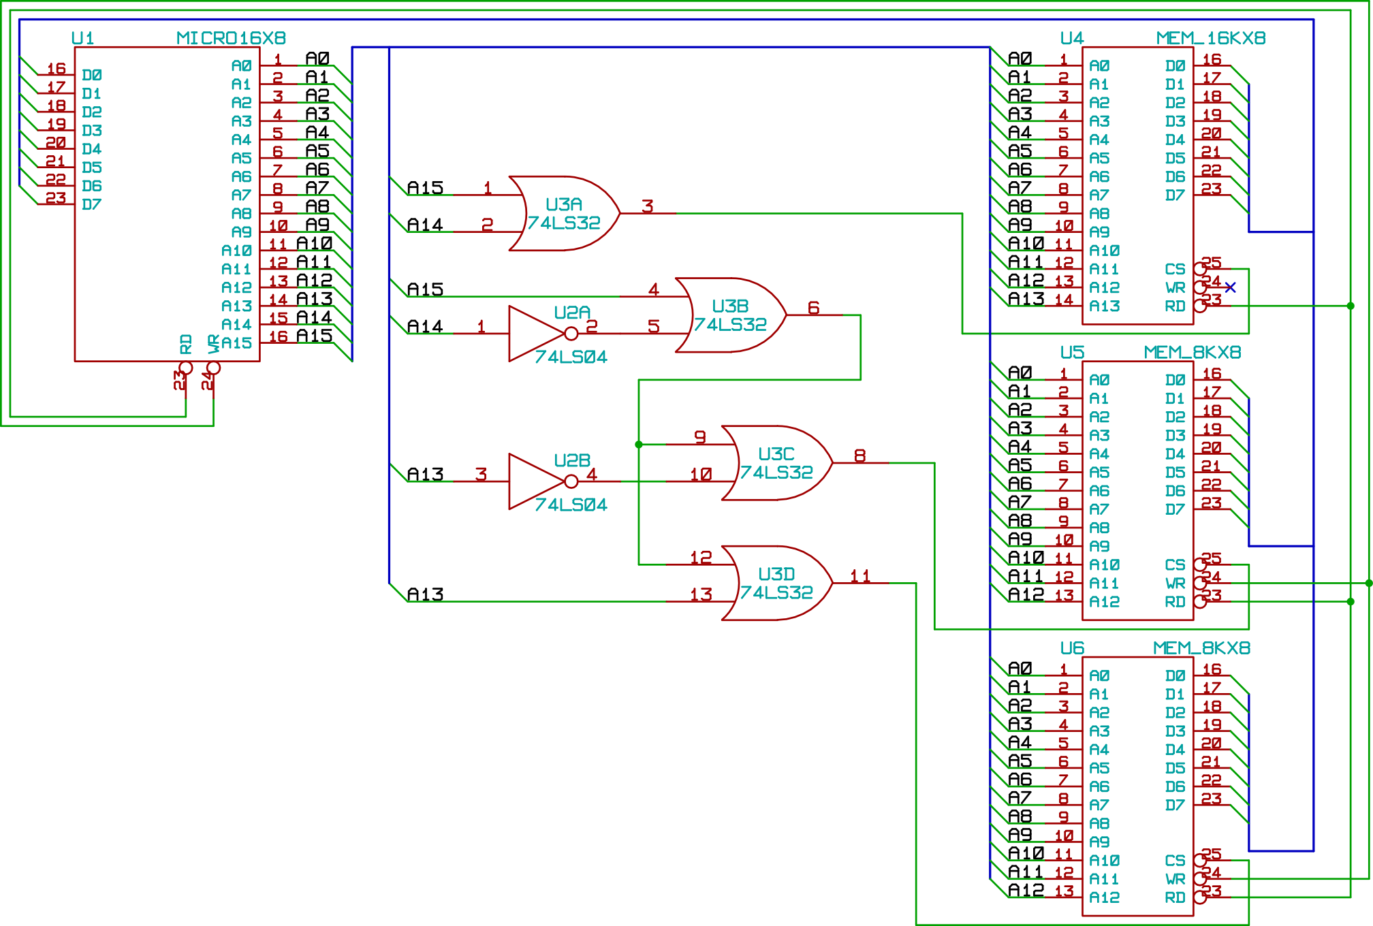Click the U6 MEM_8KX8 memory block
Image resolution: width=1373 pixels, height=926 pixels.
coord(1137,786)
